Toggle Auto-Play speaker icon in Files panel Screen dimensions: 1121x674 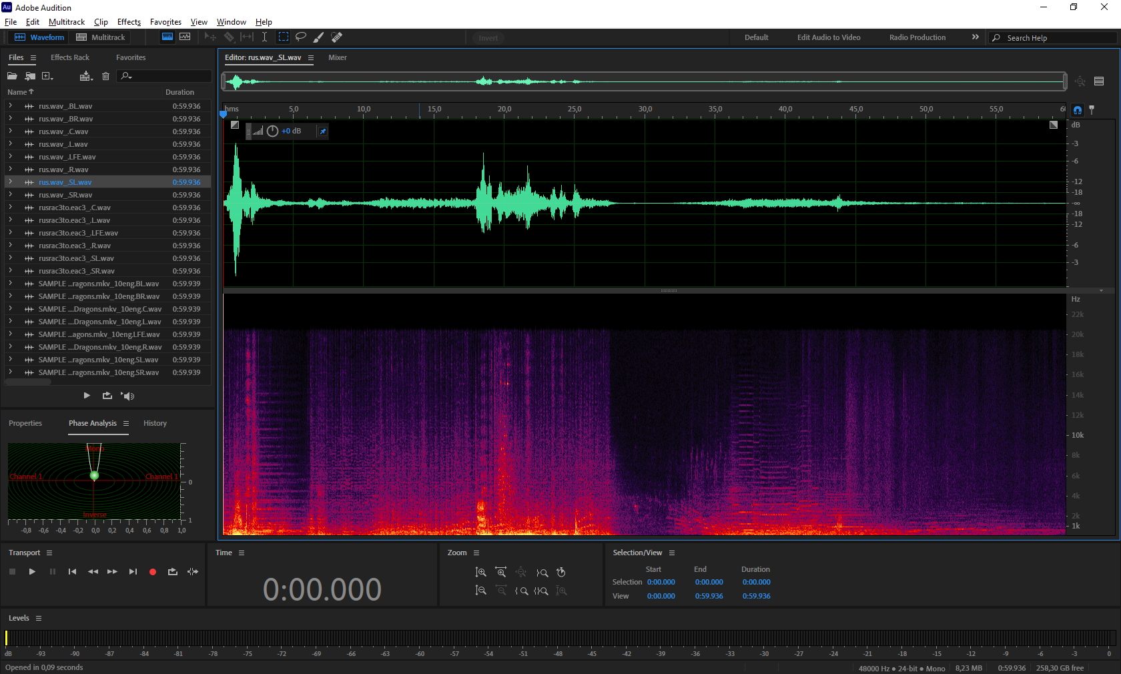pyautogui.click(x=127, y=396)
